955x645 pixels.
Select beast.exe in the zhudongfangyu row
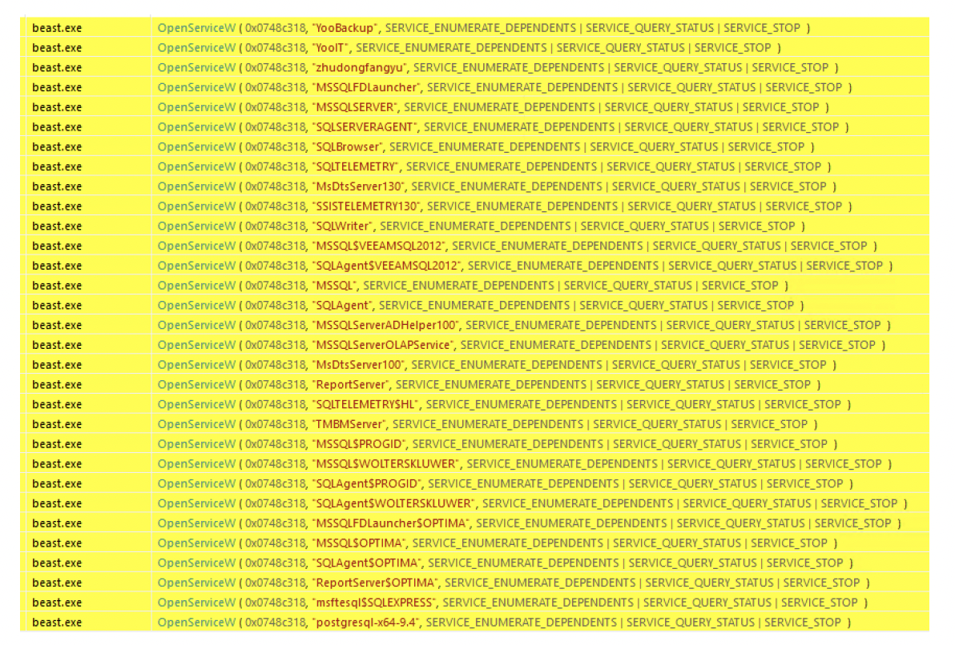point(57,67)
